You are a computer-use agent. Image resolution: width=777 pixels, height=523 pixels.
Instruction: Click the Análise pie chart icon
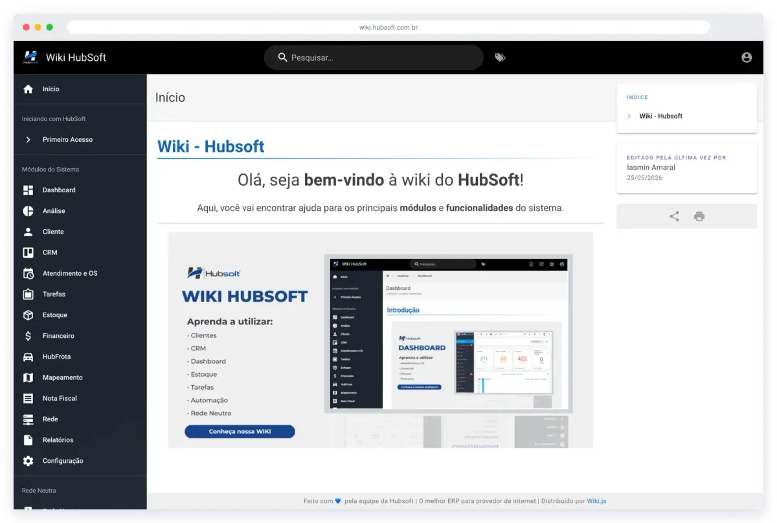[28, 211]
